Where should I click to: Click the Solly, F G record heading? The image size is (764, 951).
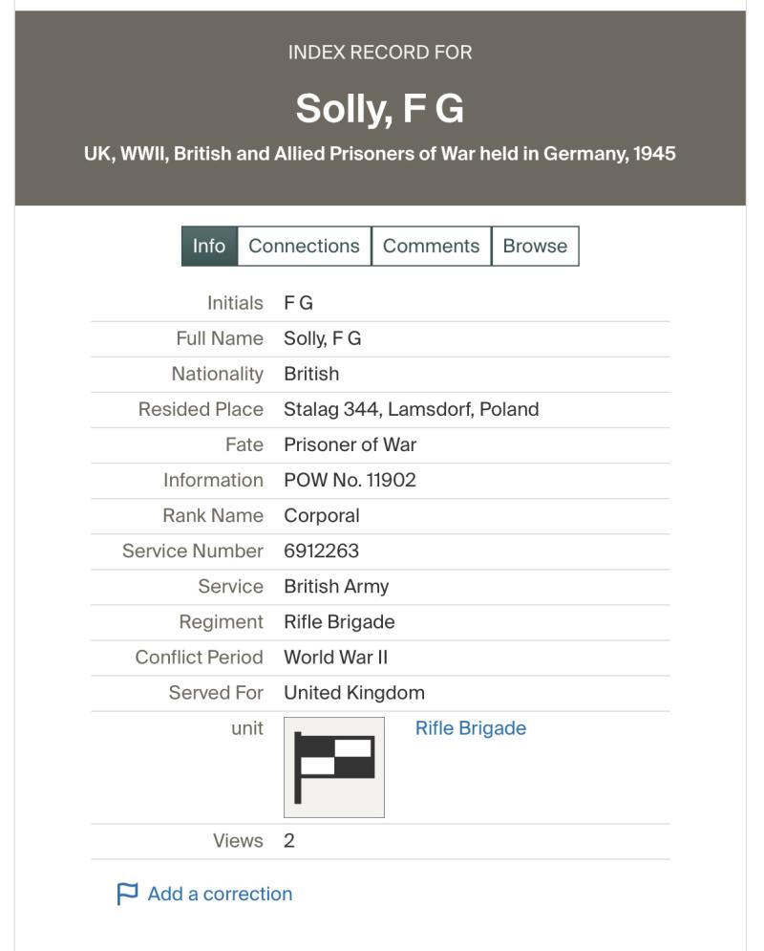point(380,109)
